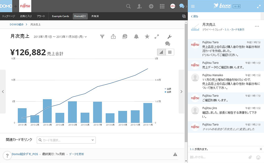Image resolution: width=264 pixels, height=165 pixels.
Task: Click the ¥126,882 sales total value
Action: tap(28, 52)
